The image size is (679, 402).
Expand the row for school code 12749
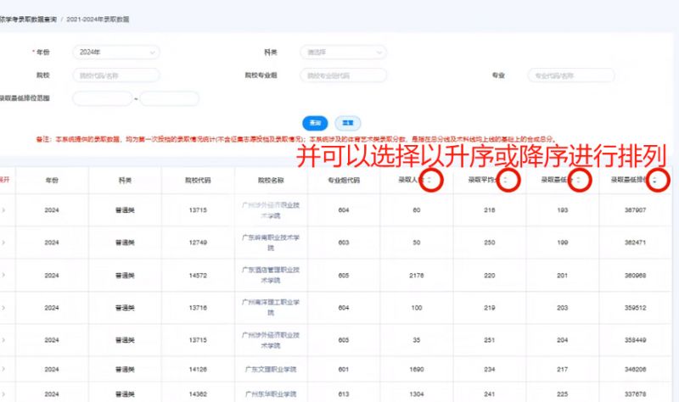pos(3,243)
